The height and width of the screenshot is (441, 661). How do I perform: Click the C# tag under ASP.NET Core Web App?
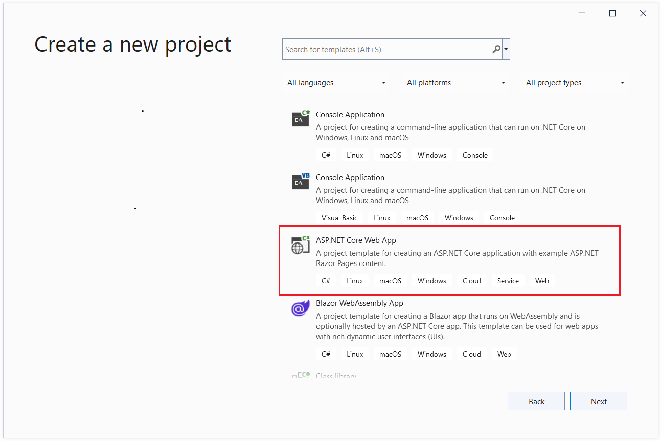click(x=326, y=280)
